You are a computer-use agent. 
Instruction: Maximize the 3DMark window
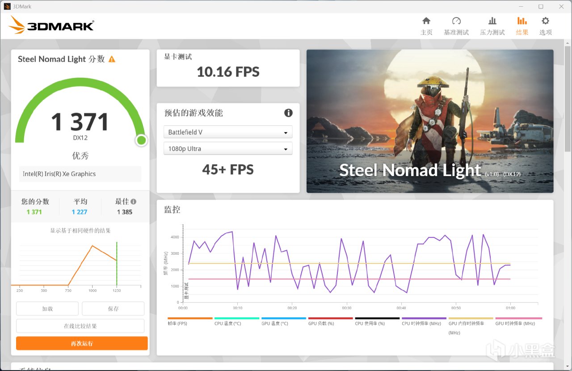[541, 7]
